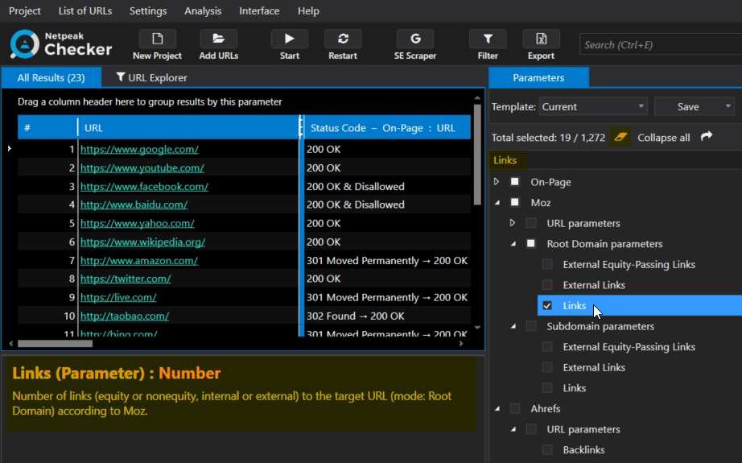Viewport: 742px width, 463px height.
Task: Toggle the On-Page group checkbox
Action: (515, 182)
